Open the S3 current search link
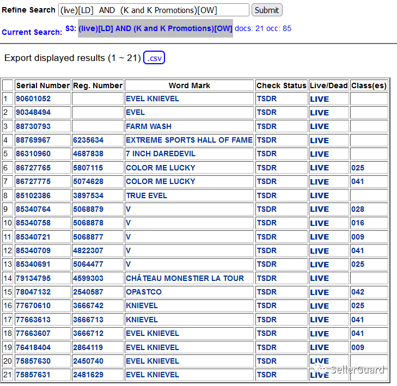The width and height of the screenshot is (397, 386). point(155,28)
